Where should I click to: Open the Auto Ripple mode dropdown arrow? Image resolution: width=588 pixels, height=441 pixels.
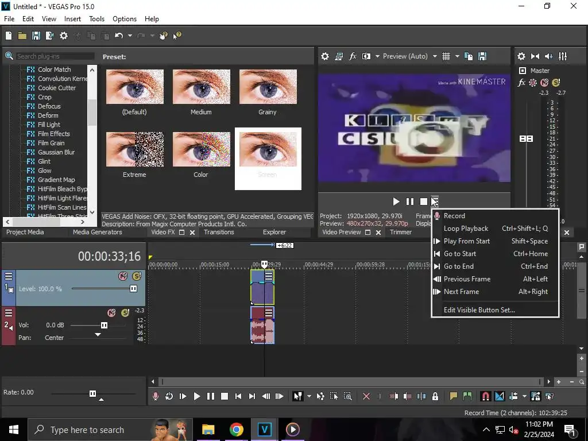[524, 396]
